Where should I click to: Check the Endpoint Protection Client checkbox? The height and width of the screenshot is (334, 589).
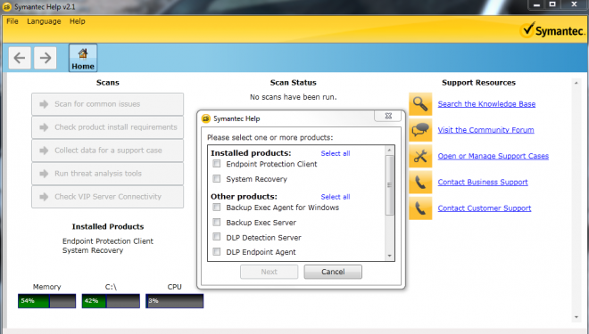[x=217, y=164]
